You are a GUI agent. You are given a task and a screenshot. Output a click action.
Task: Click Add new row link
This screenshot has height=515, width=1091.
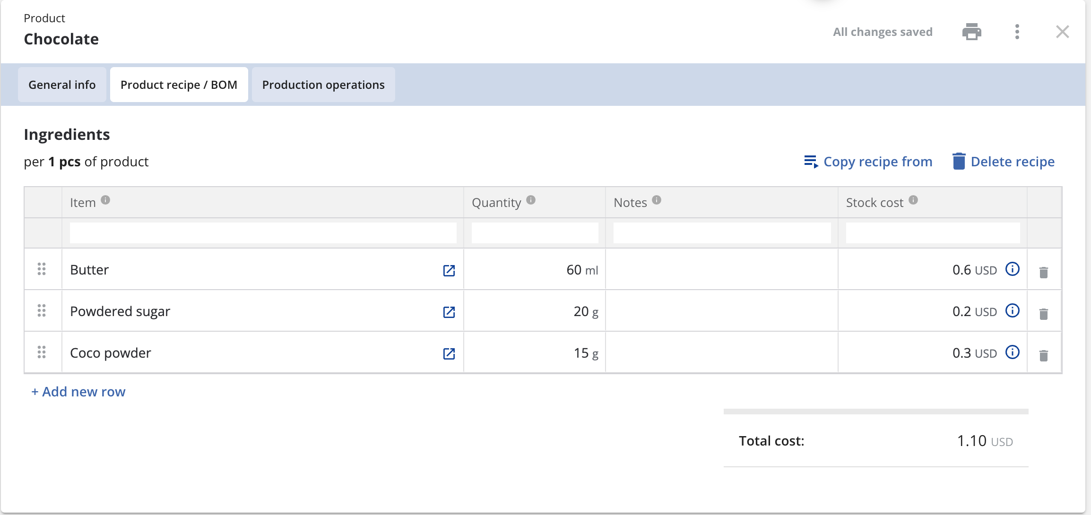point(78,392)
